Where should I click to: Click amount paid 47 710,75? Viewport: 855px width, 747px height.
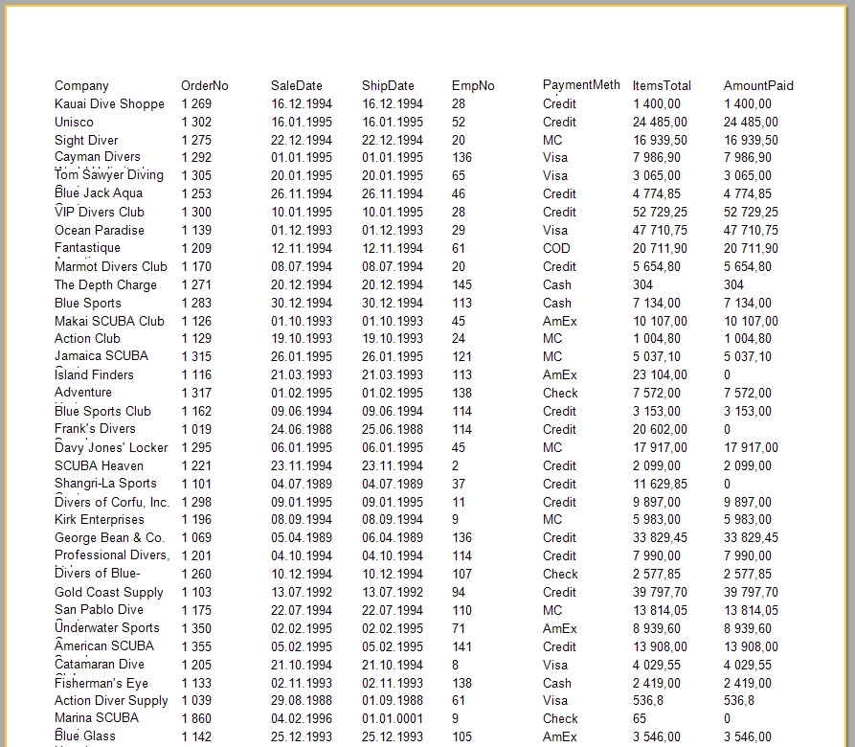[x=751, y=231]
